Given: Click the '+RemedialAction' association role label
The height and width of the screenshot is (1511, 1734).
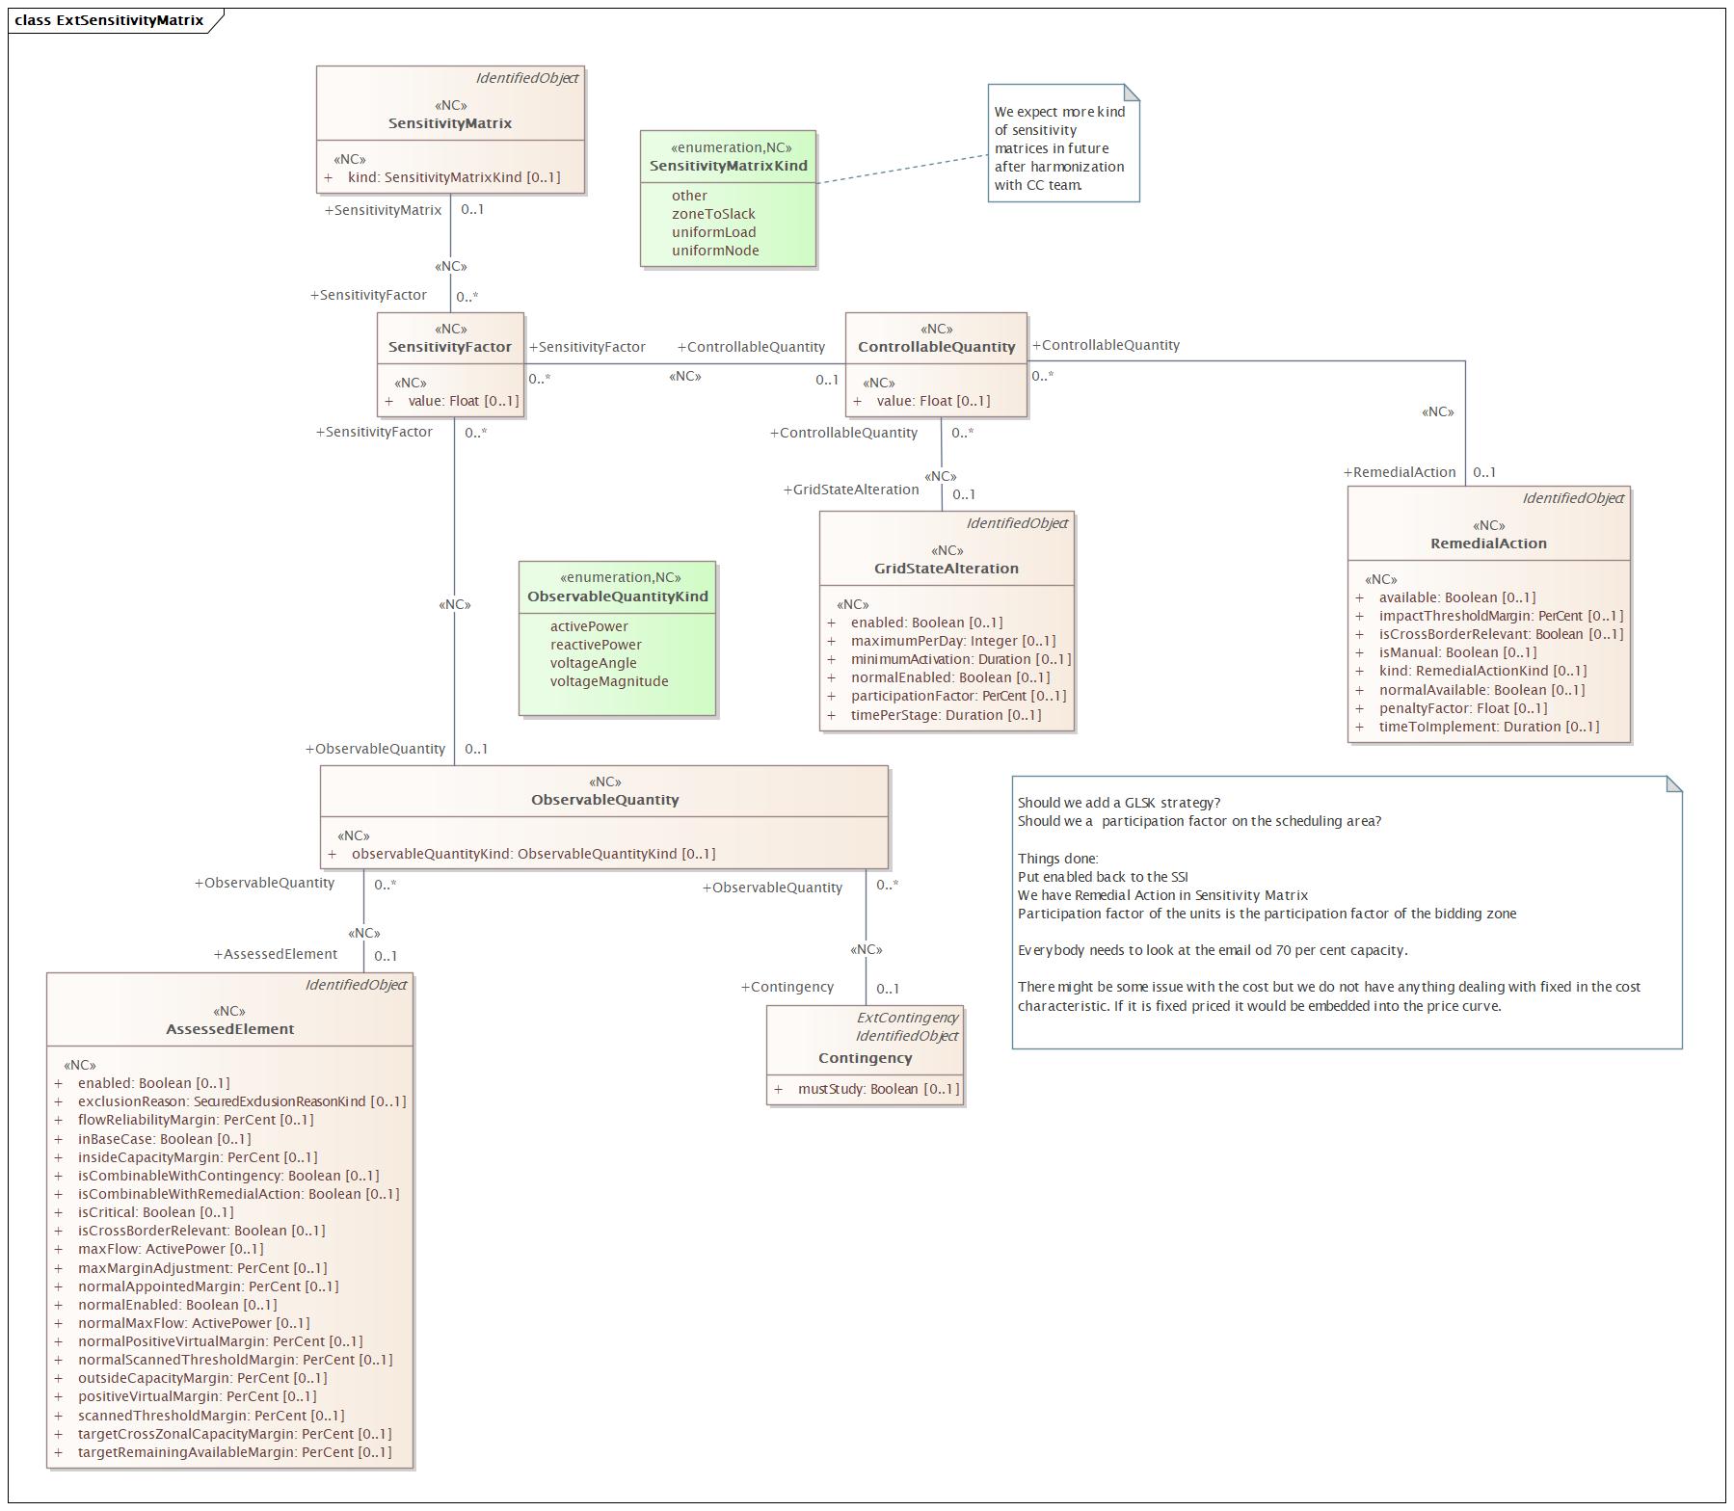Looking at the screenshot, I should (1400, 472).
